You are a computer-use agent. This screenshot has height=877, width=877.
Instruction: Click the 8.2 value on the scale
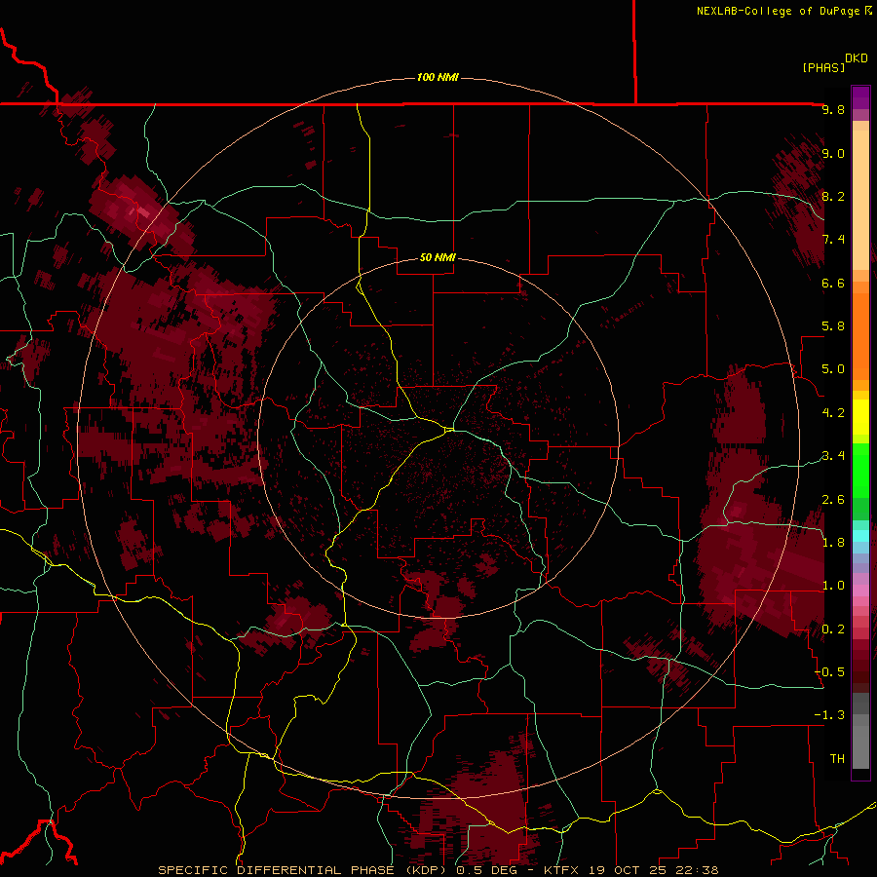pyautogui.click(x=833, y=196)
